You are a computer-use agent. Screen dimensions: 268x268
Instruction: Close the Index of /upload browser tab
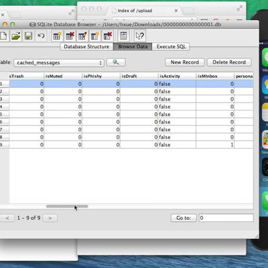click(176, 11)
